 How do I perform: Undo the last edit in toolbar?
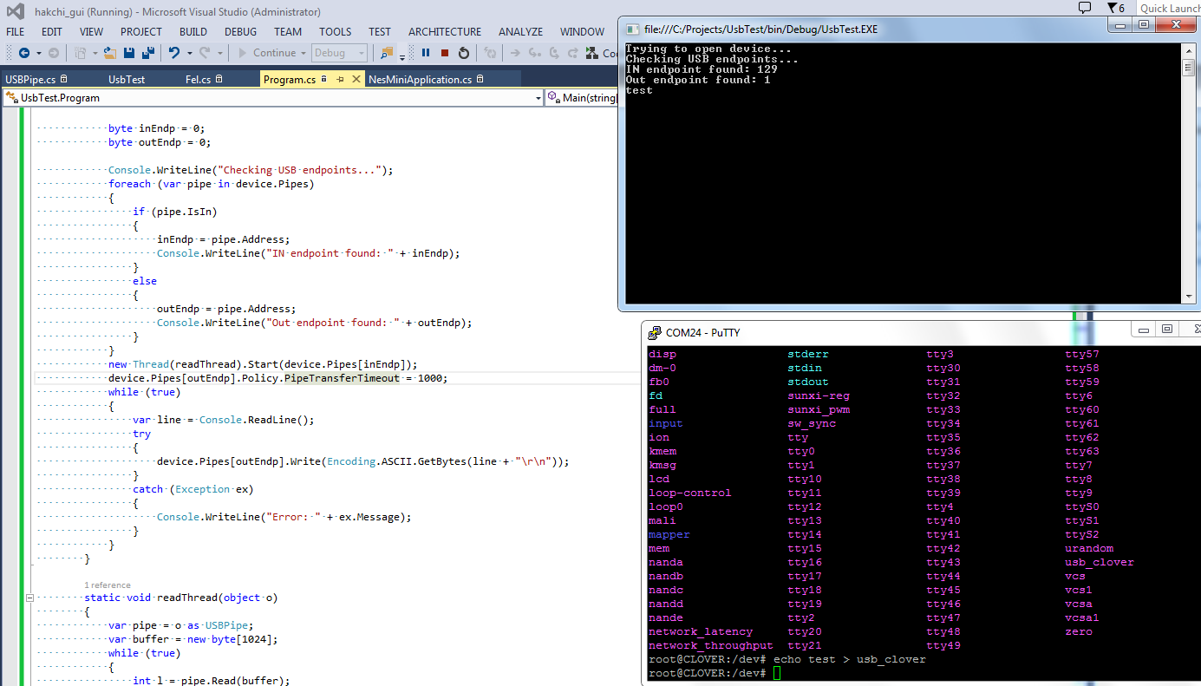174,53
